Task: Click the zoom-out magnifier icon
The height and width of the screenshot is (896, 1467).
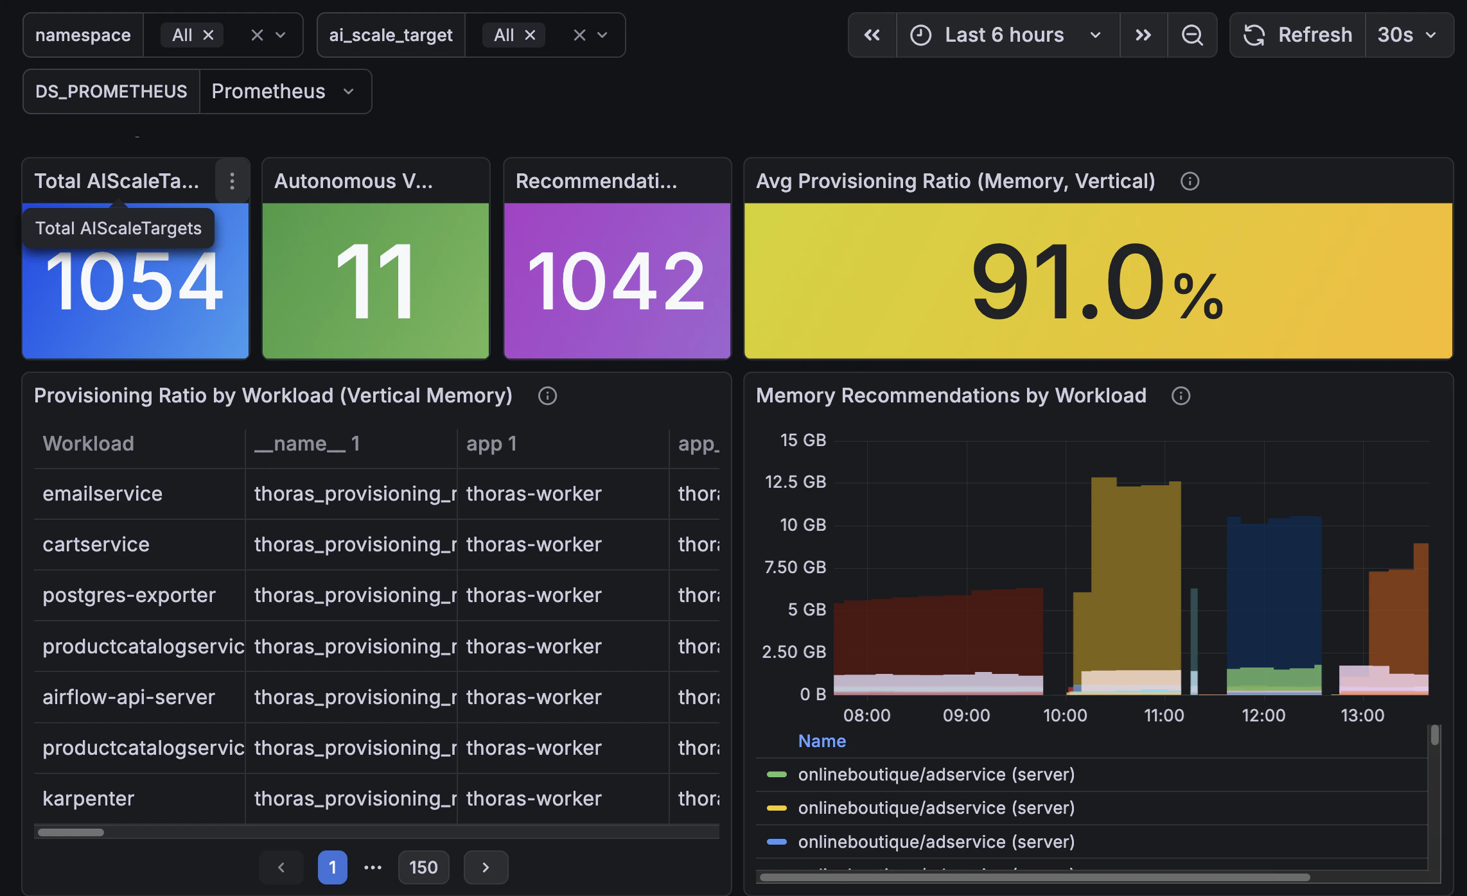Action: pyautogui.click(x=1193, y=35)
